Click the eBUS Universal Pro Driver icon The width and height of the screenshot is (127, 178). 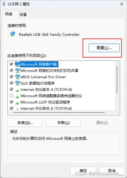[17, 77]
